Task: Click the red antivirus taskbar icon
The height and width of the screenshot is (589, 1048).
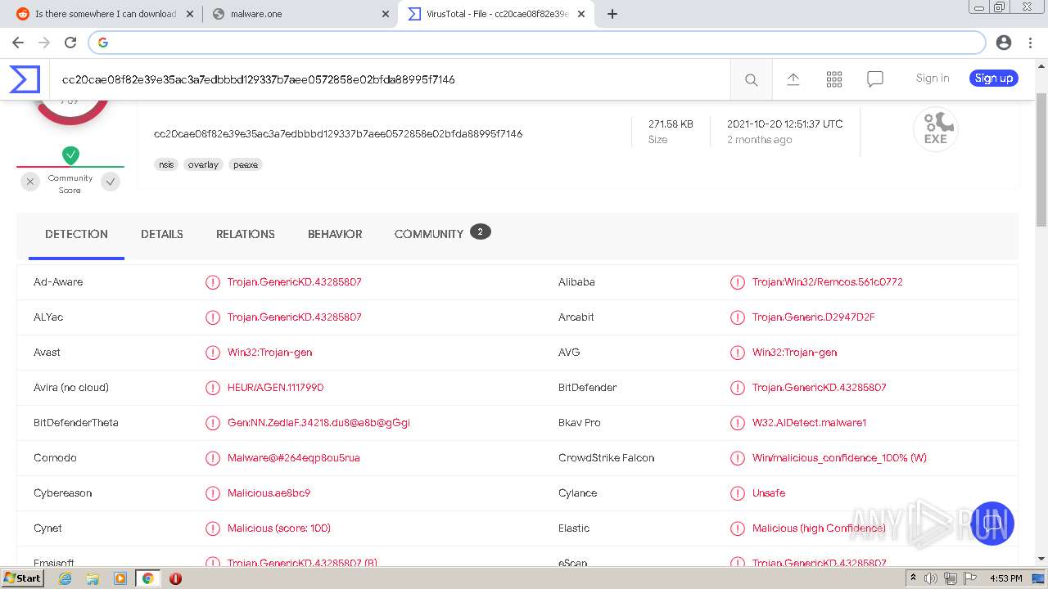Action: pos(175,578)
